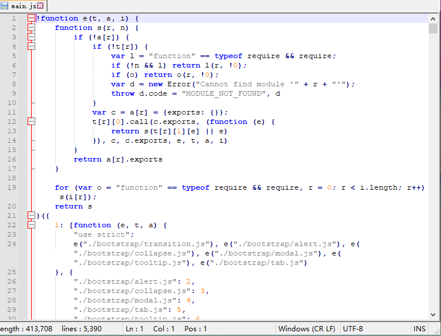Click 'var c = a[r]' on line 11
Viewport: 441px width, 336px height.
120,113
